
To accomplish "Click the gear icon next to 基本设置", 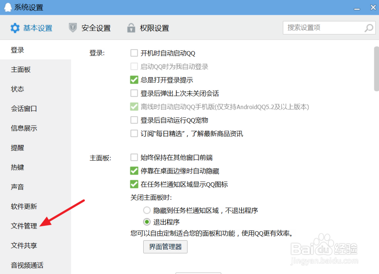I will 14,28.
